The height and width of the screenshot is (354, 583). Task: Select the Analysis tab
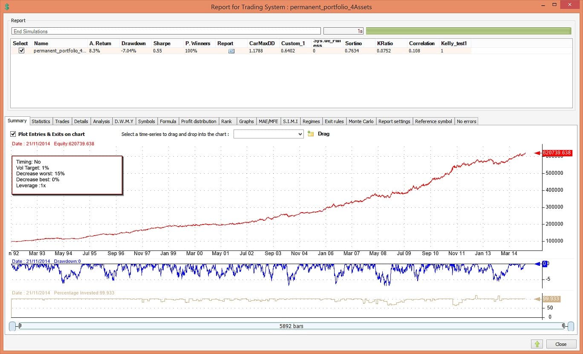click(x=101, y=121)
